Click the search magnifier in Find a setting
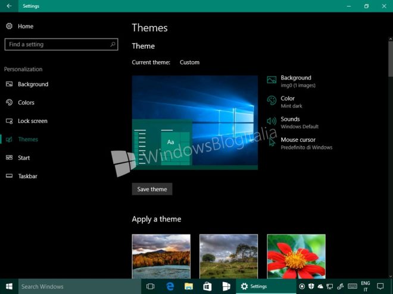393x294 pixels. coord(113,45)
